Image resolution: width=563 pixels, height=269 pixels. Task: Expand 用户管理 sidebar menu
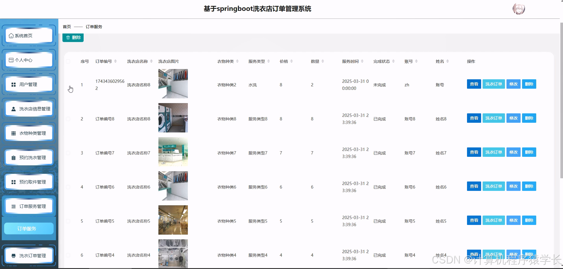pos(29,85)
